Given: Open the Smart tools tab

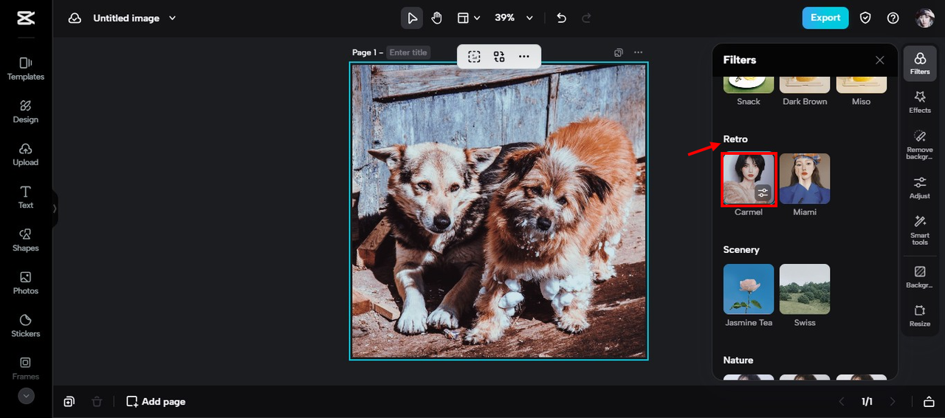Looking at the screenshot, I should click(x=920, y=230).
